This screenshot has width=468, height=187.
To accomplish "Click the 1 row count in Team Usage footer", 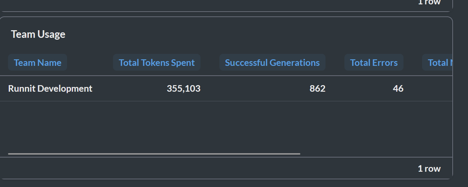I will click(429, 168).
